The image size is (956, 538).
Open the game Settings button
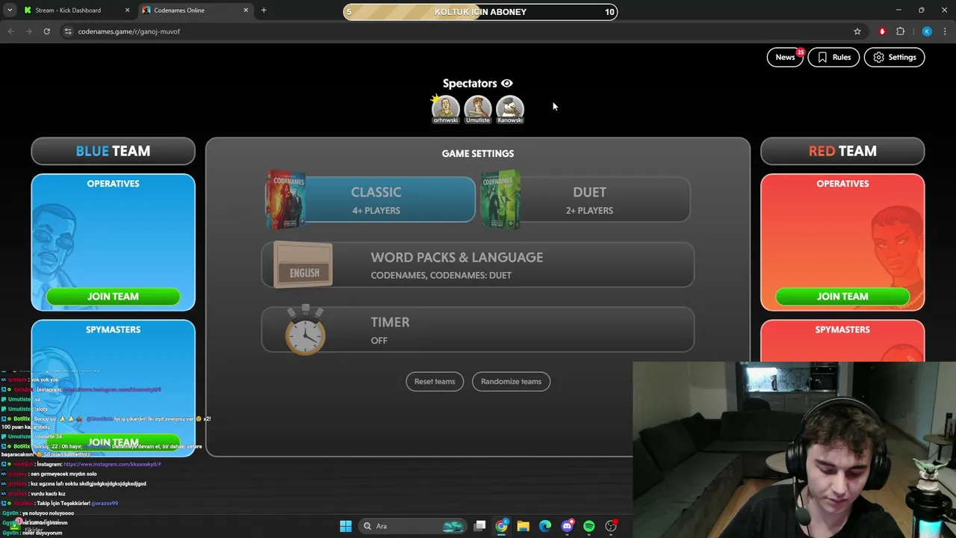[x=894, y=58]
